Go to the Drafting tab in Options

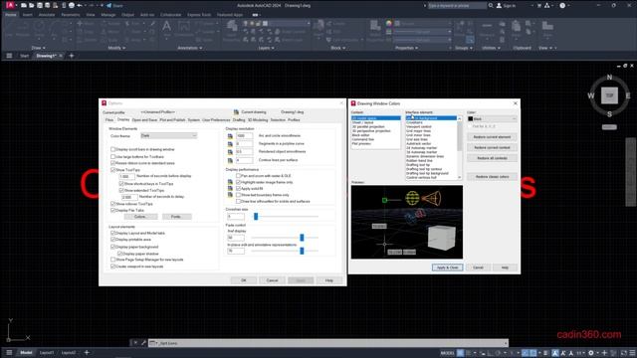[239, 120]
